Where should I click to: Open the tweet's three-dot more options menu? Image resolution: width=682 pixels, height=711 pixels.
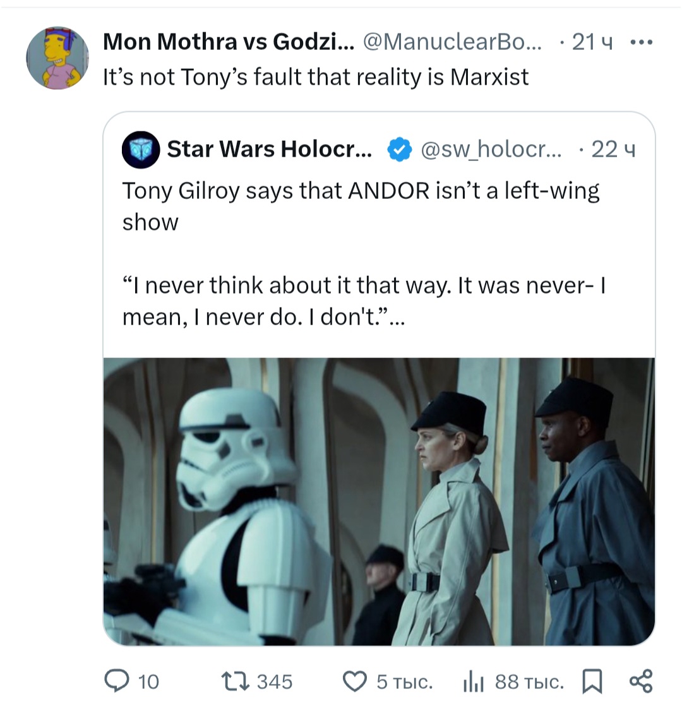click(x=641, y=42)
